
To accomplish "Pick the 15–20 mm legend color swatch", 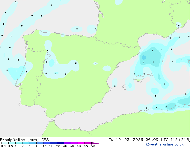I will 47,143.
